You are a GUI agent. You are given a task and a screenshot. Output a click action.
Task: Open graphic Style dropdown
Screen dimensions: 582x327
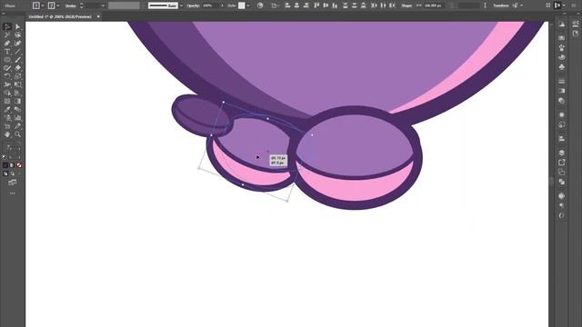point(248,5)
